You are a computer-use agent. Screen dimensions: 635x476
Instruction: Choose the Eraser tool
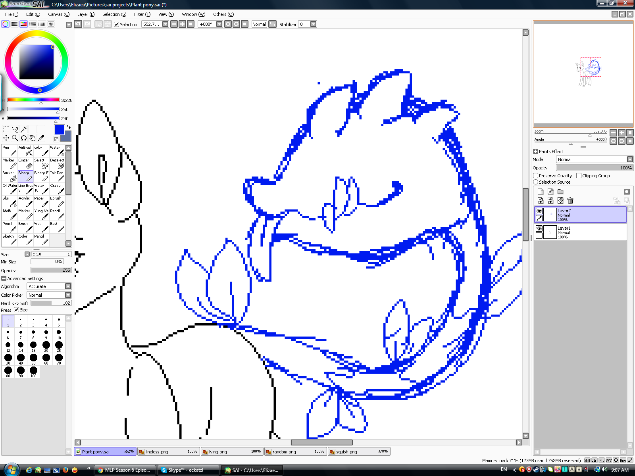coord(25,163)
